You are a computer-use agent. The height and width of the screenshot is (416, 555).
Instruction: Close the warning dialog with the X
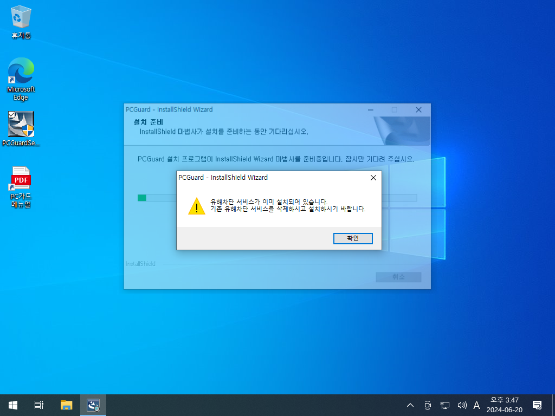pos(373,178)
